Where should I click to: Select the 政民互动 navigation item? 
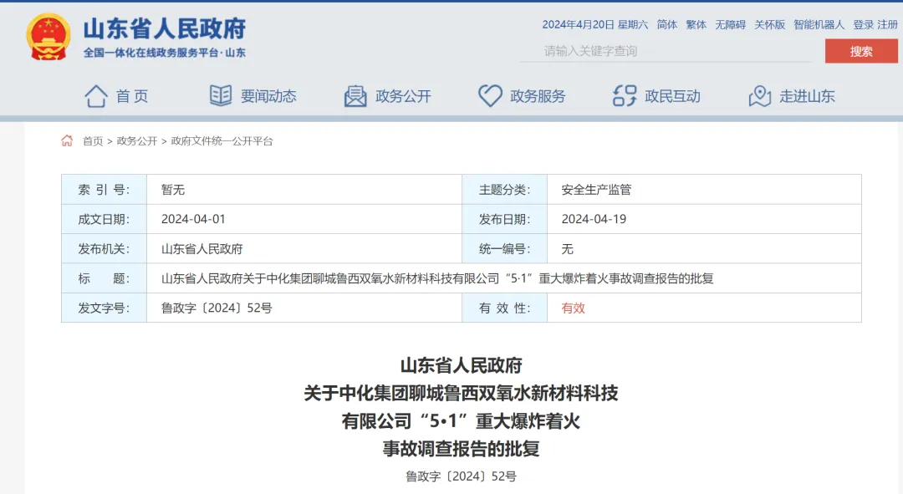(x=672, y=96)
